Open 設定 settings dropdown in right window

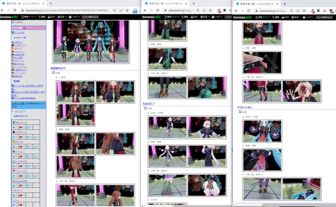(296, 17)
